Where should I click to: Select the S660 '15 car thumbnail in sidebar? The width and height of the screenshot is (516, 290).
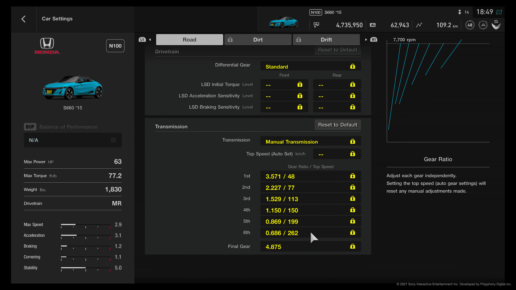click(73, 87)
